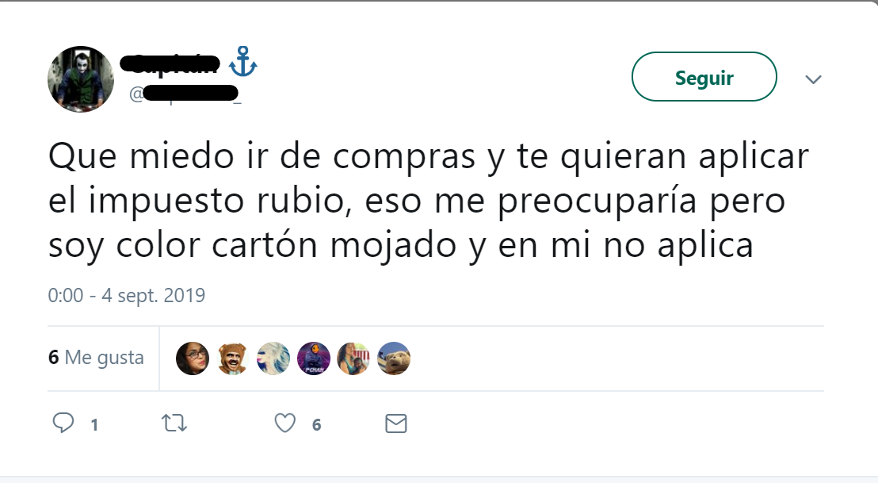Click the like count next to the heart
Screen dimensions: 878x483
coord(316,425)
